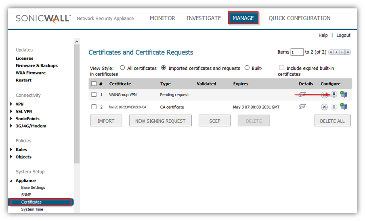Go to the next page of items
Screen dimensions: 365x221
[x=342, y=52]
